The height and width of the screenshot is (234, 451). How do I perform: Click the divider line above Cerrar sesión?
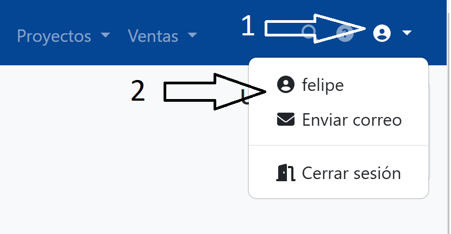(x=338, y=146)
